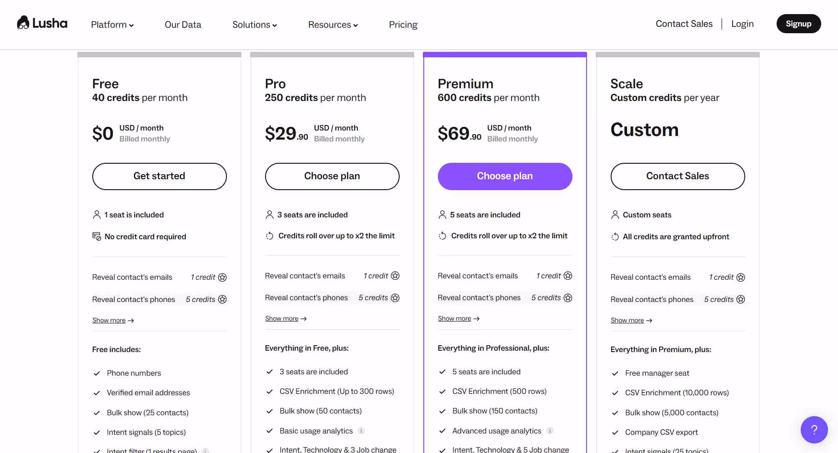838x453 pixels.
Task: Click the info icon next to Advanced usage analytics
Action: tap(550, 430)
